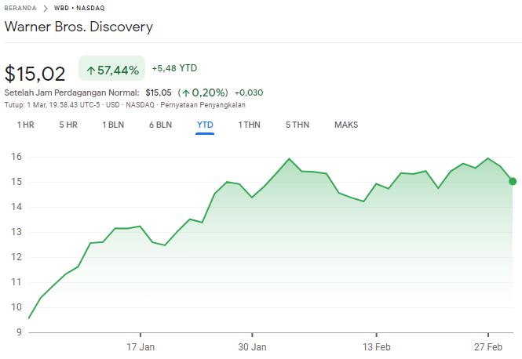Click the 13 Feb axis label
The width and height of the screenshot is (522, 359).
377,347
